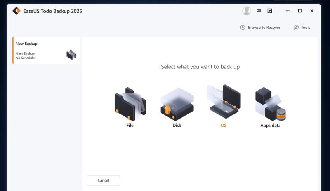Choose the OS backup icon
The width and height of the screenshot is (330, 191).
pos(224,102)
